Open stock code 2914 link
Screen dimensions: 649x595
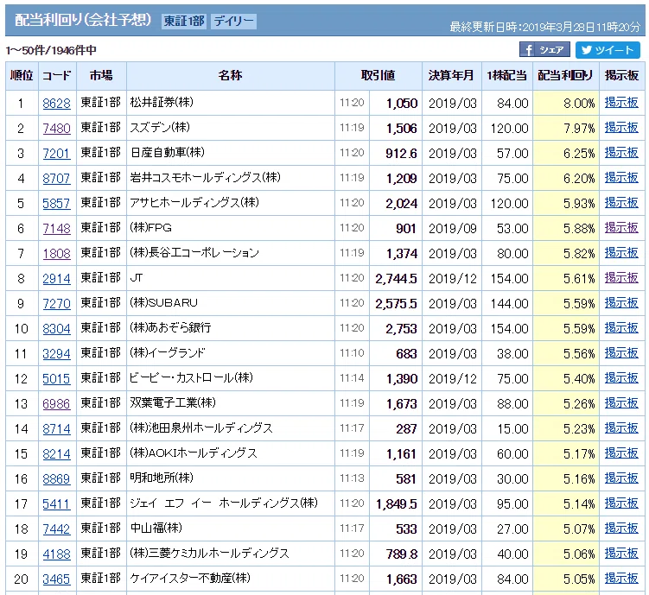[x=57, y=279]
